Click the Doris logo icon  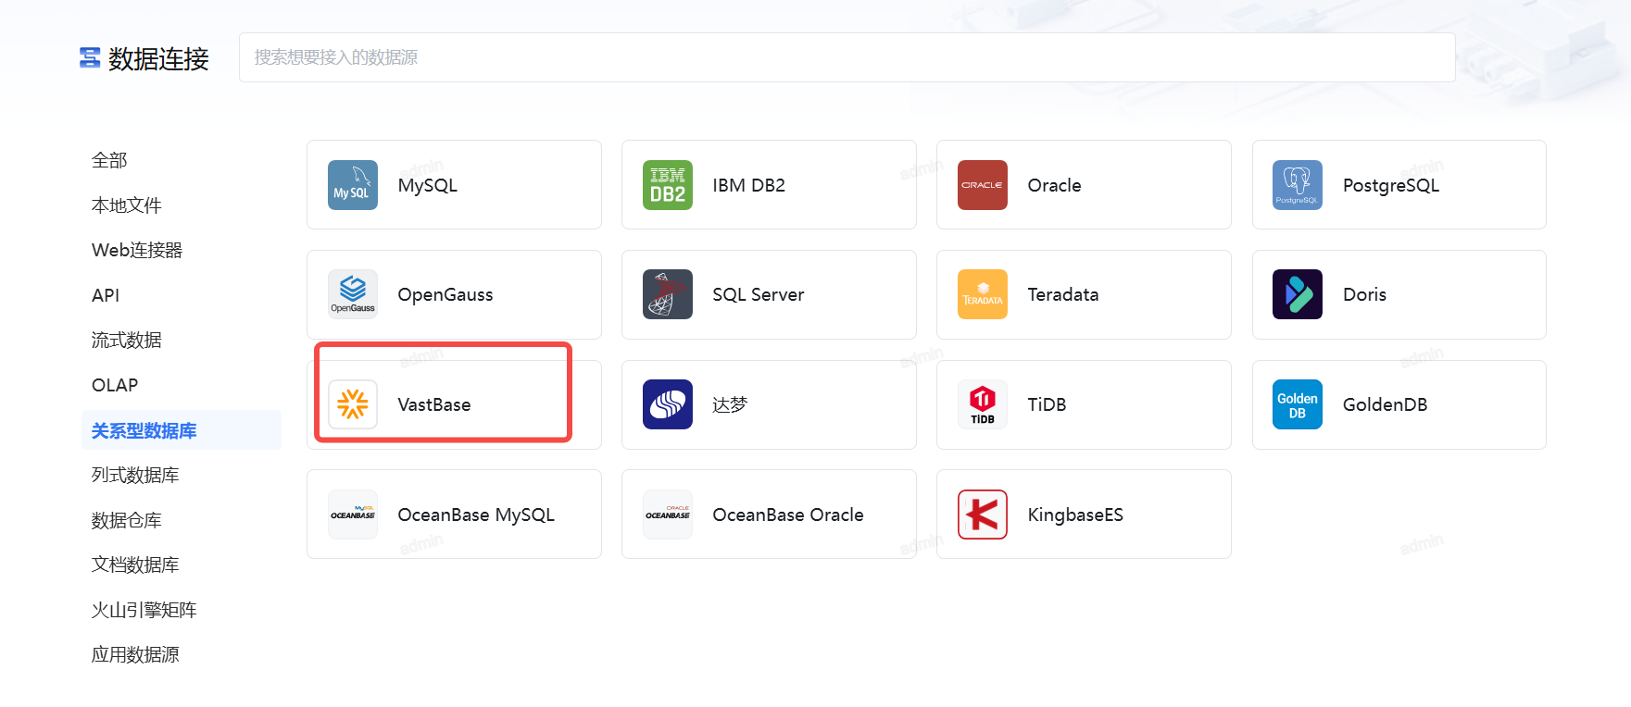tap(1298, 294)
